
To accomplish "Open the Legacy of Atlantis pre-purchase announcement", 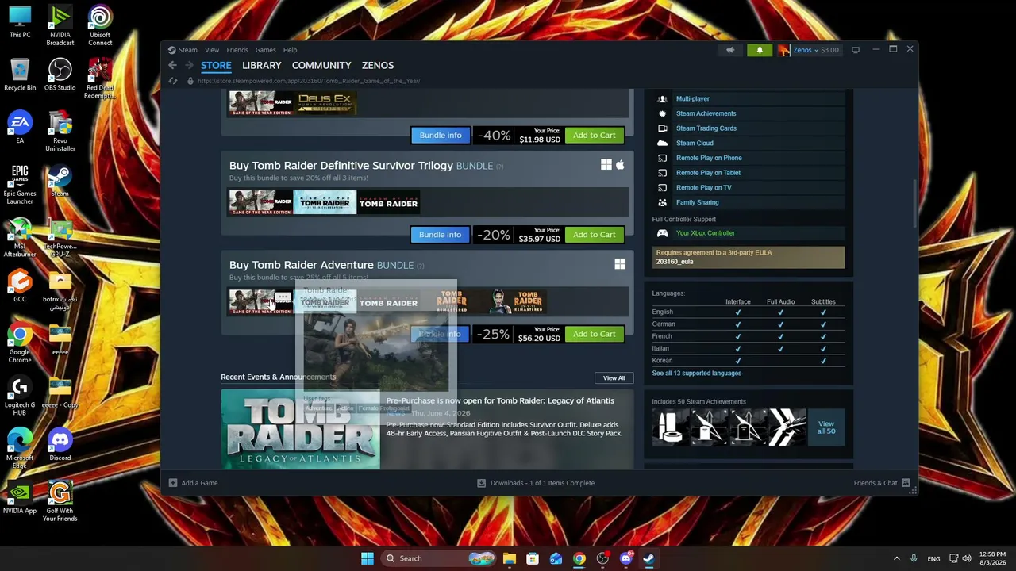I will coord(500,400).
